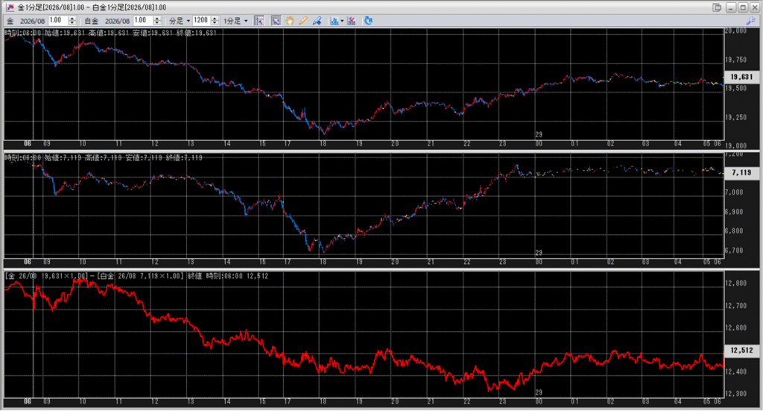Select the pencil drawing tool
The image size is (763, 411).
point(303,21)
